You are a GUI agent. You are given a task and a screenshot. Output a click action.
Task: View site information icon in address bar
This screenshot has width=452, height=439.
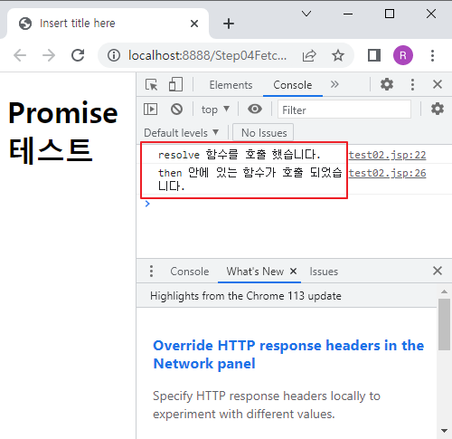(x=114, y=55)
